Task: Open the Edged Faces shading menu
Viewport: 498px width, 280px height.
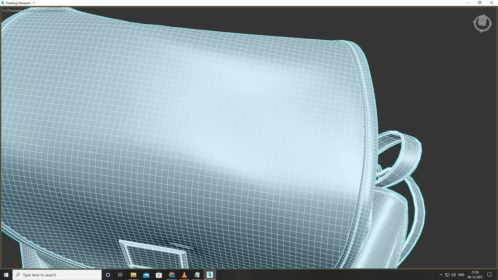Action: click(x=55, y=11)
